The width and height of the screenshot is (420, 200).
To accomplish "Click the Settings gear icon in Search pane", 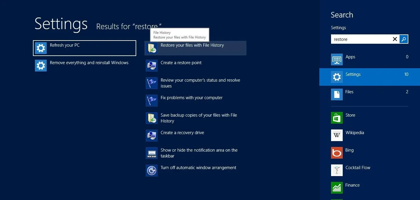I will click(x=337, y=77).
